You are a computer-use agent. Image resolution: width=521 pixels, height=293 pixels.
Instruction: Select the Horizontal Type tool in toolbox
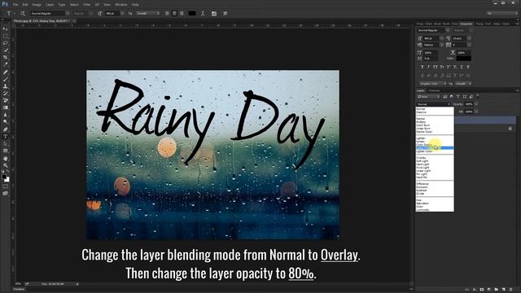[6, 137]
